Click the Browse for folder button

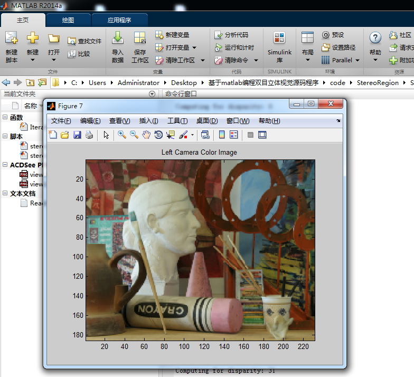pyautogui.click(x=42, y=82)
